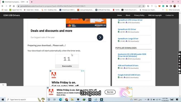
Task: Open the taskbar clock and date
Action: (165, 99)
